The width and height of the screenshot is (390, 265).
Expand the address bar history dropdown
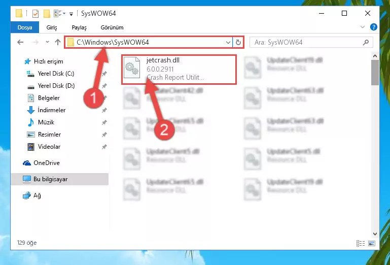point(228,43)
